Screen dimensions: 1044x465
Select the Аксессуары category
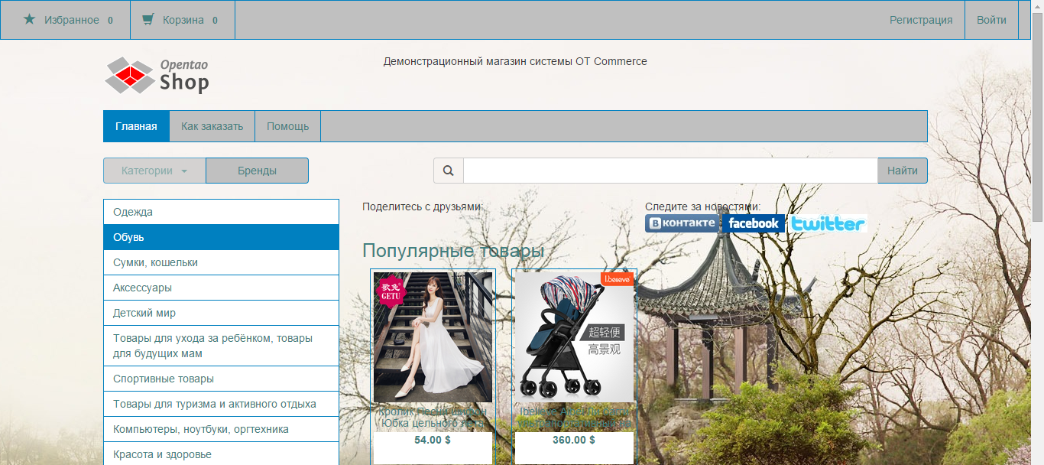pos(221,288)
